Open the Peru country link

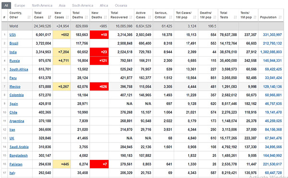pyautogui.click(x=13, y=78)
